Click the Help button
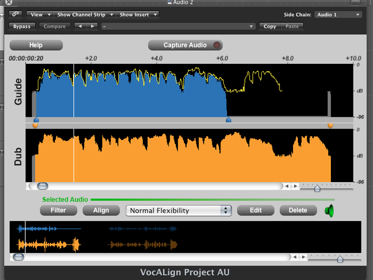This screenshot has height=280, width=373. 36,45
